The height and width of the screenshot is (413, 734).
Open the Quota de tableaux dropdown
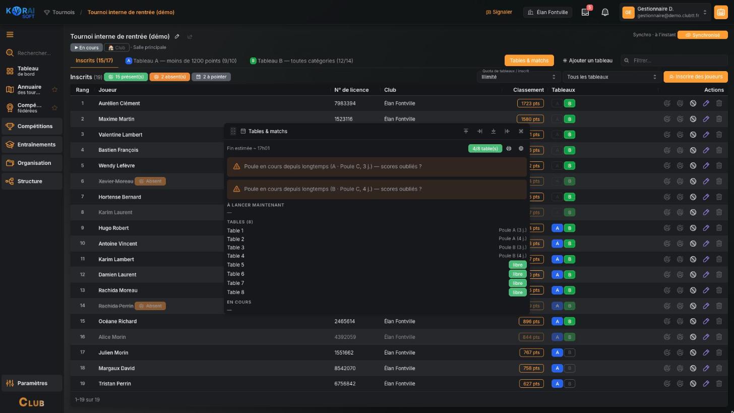[x=519, y=77]
